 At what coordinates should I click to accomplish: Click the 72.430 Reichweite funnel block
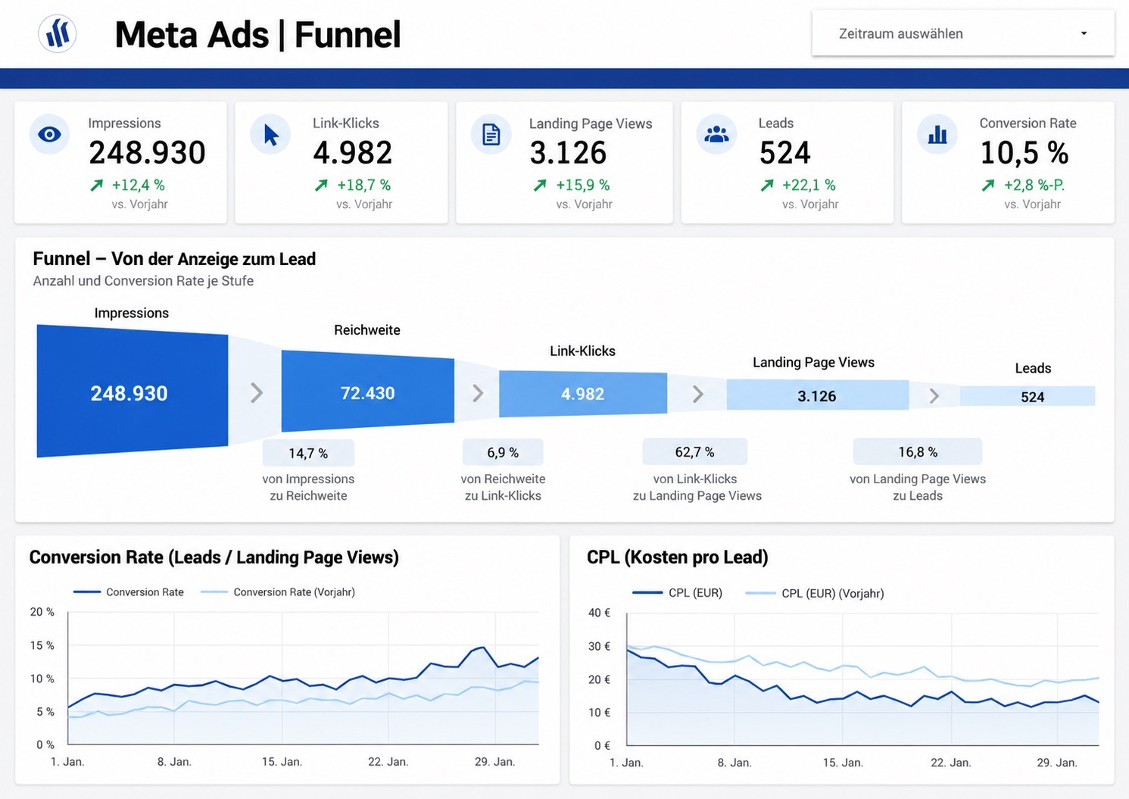(x=368, y=392)
